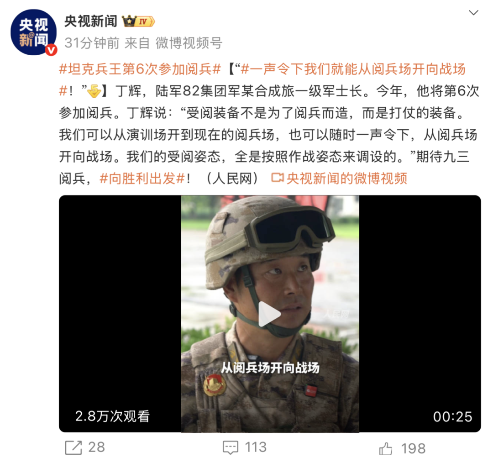
Task: Click the 2.8万次观看 view count
Action: 113,416
